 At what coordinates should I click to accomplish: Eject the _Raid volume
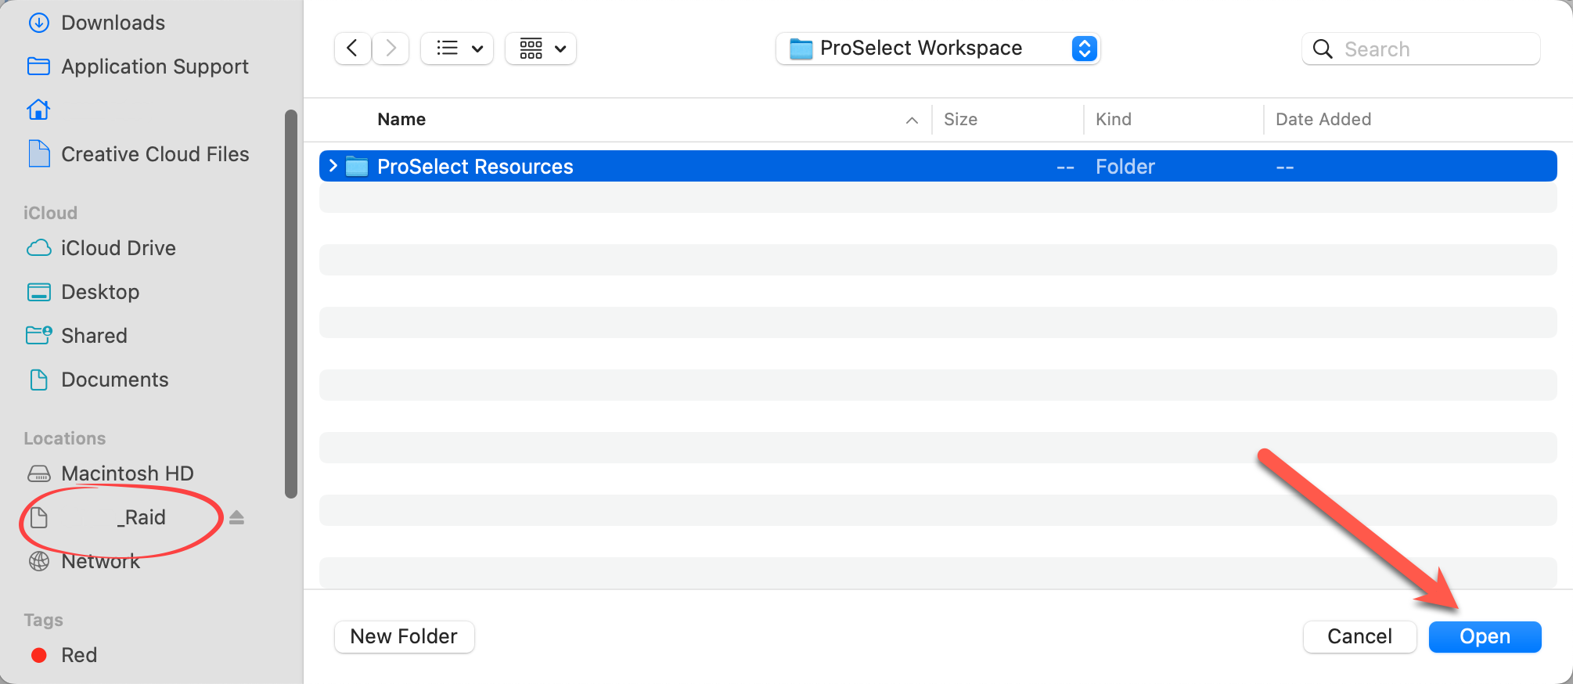236,517
